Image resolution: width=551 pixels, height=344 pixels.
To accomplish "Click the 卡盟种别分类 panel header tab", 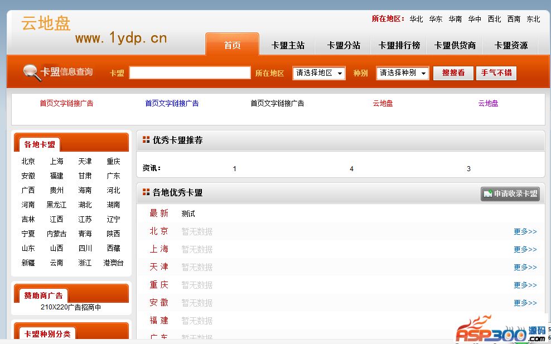I will tap(47, 334).
